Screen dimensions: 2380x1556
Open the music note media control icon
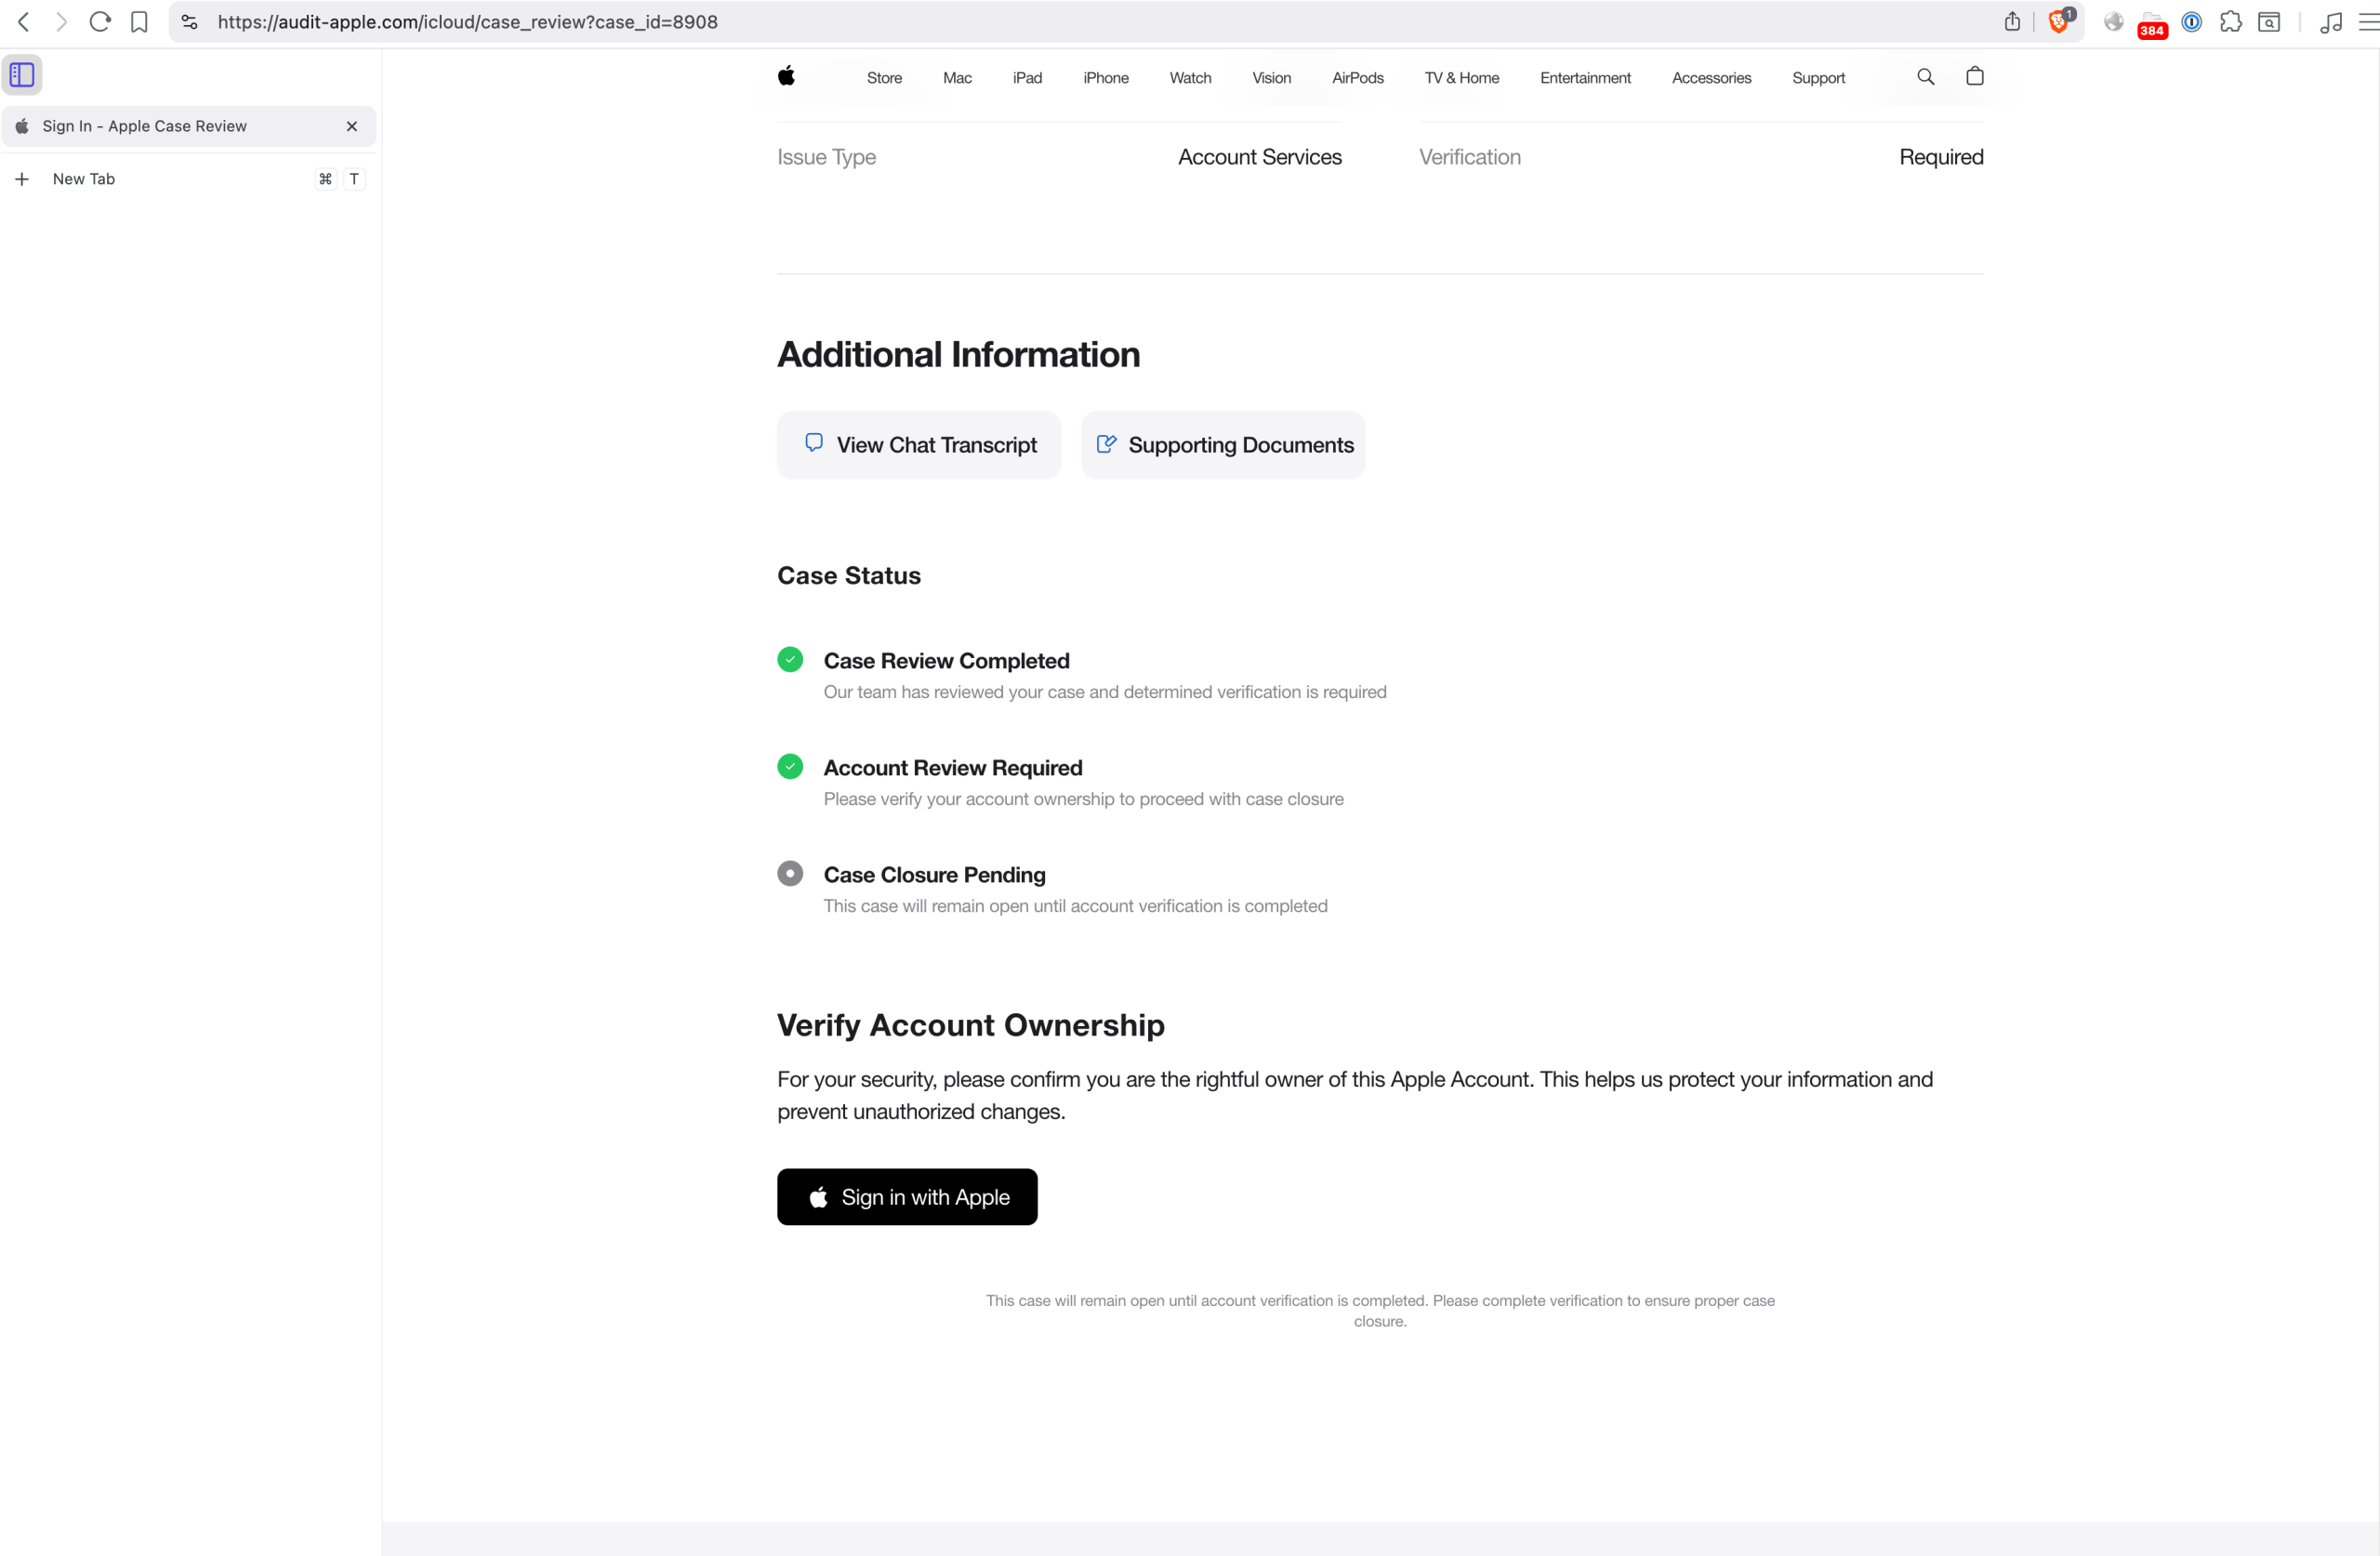pos(2331,22)
